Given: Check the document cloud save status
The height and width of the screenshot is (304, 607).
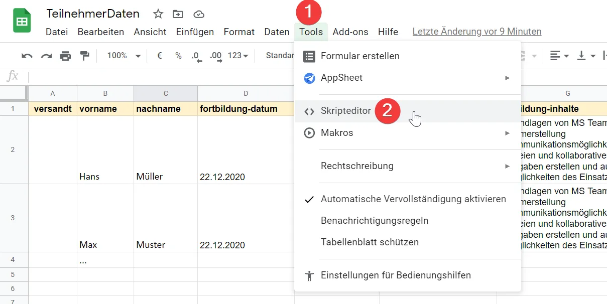Looking at the screenshot, I should pyautogui.click(x=199, y=14).
